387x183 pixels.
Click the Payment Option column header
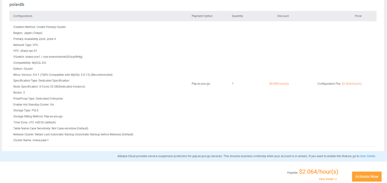pyautogui.click(x=202, y=16)
